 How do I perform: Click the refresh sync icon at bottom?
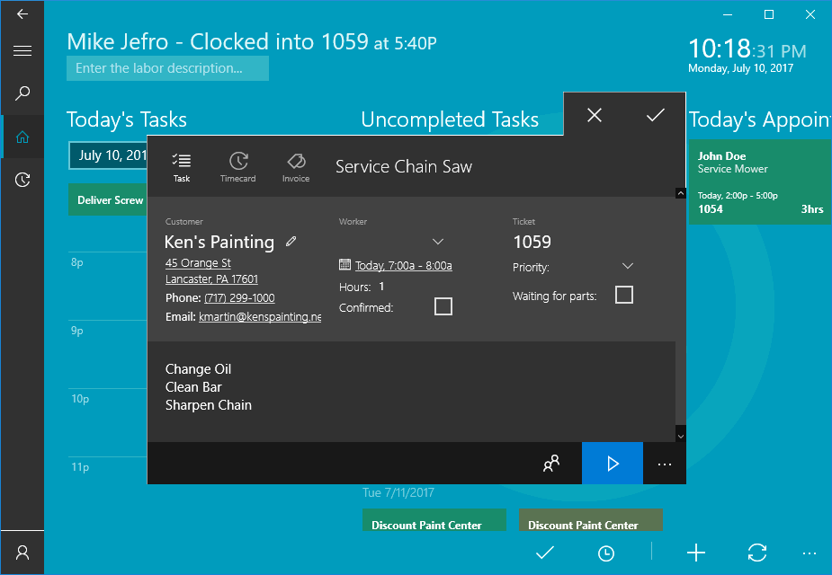pyautogui.click(x=756, y=553)
